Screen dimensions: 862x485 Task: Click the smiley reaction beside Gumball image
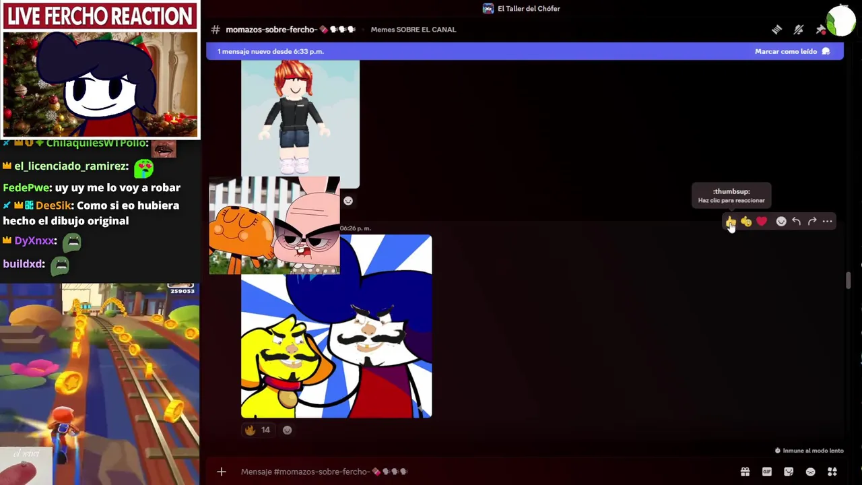point(348,201)
